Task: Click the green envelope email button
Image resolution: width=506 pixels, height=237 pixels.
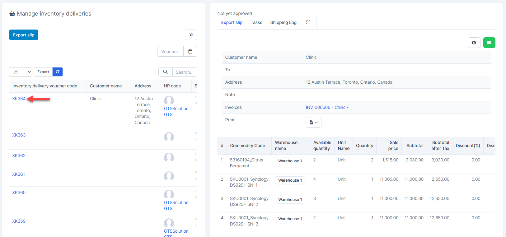Action: 489,43
